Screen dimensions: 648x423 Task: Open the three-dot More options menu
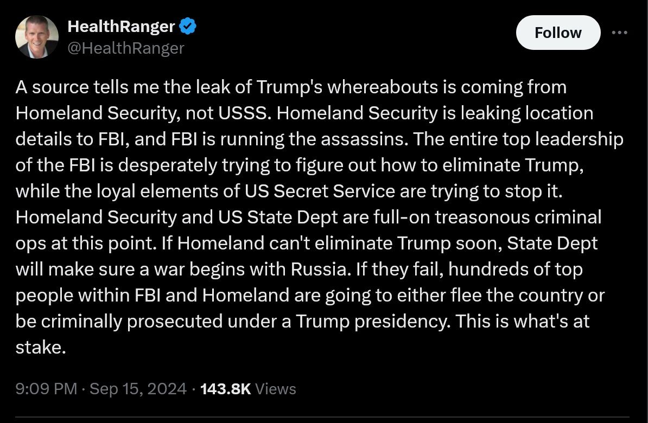click(x=619, y=33)
